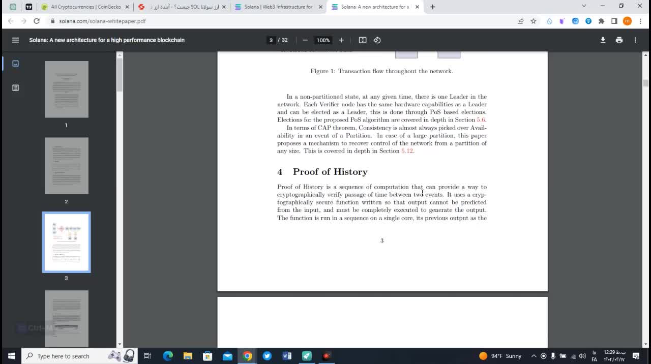Switch to All Cryptocurrencies CoinGecko tab
The width and height of the screenshot is (651, 364).
85,7
